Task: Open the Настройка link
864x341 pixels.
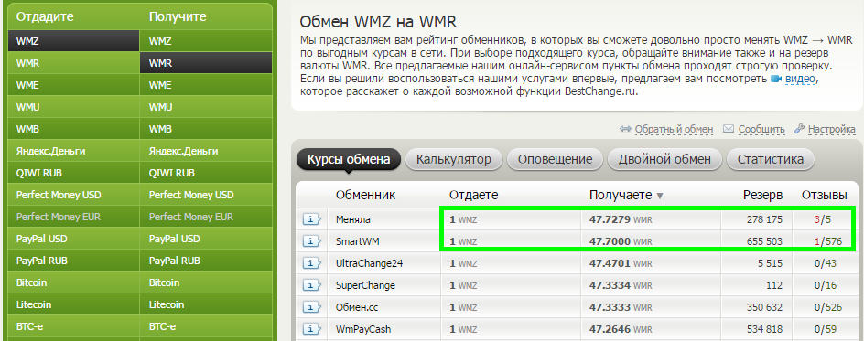Action: 831,129
